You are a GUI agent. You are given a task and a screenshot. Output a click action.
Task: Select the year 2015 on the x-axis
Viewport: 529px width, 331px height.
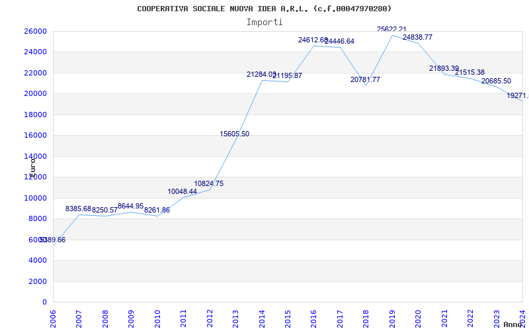pyautogui.click(x=288, y=318)
